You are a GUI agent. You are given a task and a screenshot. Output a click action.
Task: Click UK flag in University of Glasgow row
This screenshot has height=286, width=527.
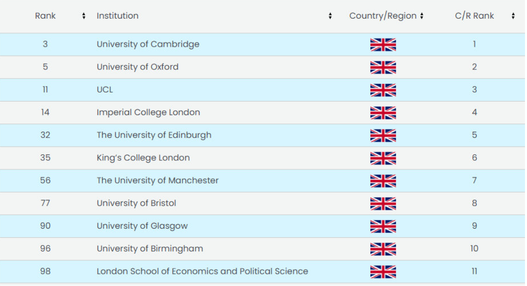(383, 226)
